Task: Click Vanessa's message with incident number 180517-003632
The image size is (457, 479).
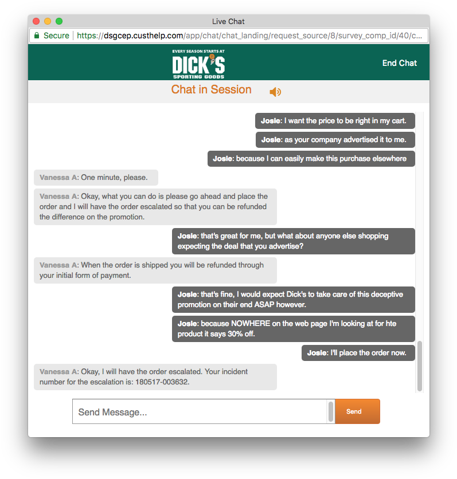Action: click(x=155, y=376)
